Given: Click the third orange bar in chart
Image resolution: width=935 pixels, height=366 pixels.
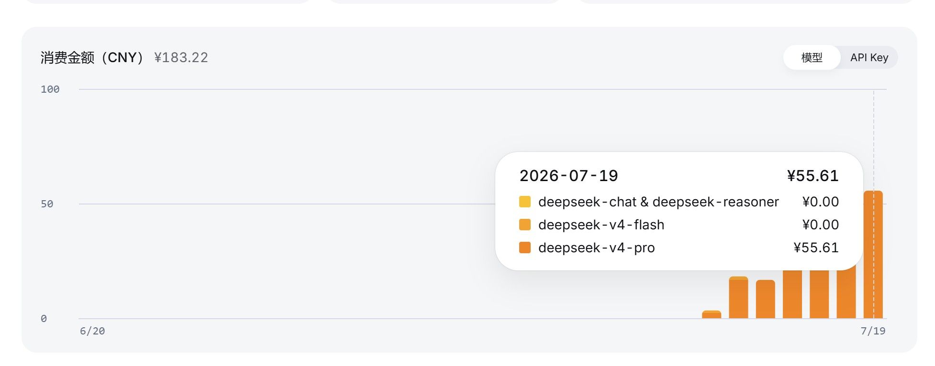Looking at the screenshot, I should pyautogui.click(x=765, y=299).
